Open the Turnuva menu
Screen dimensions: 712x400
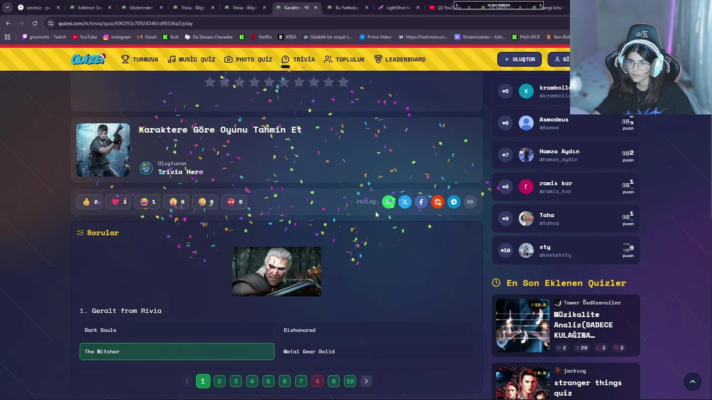140,59
